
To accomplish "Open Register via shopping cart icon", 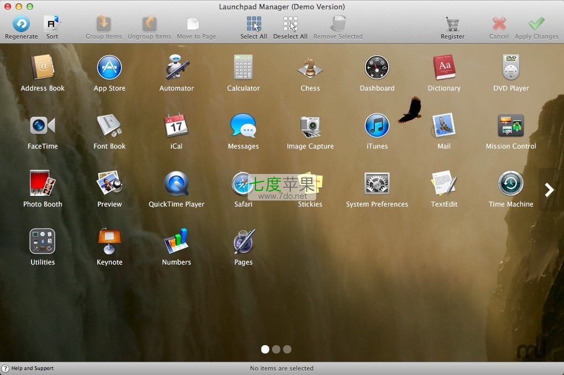I will [x=452, y=24].
